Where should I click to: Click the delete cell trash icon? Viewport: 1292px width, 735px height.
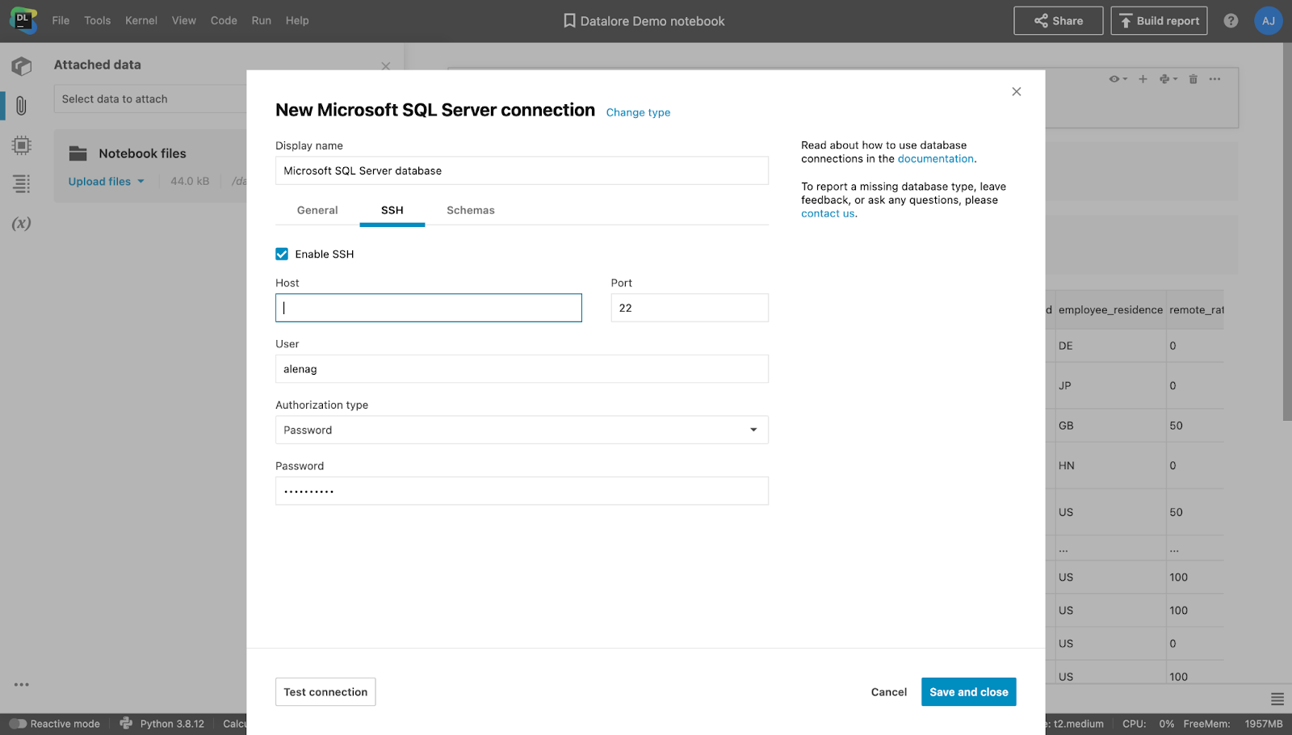coord(1193,79)
